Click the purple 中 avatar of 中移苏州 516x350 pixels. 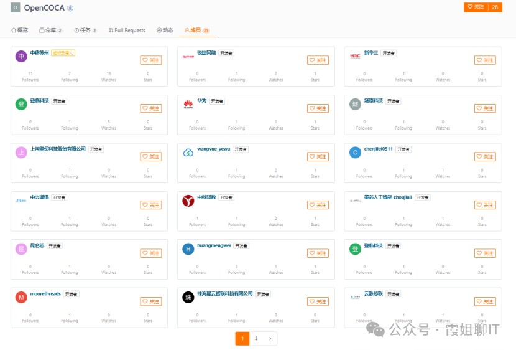coord(21,56)
